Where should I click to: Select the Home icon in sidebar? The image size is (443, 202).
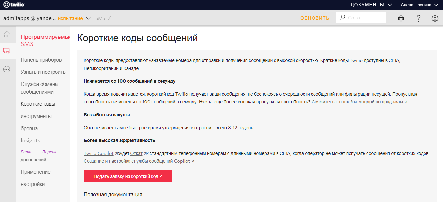pyautogui.click(x=6, y=34)
